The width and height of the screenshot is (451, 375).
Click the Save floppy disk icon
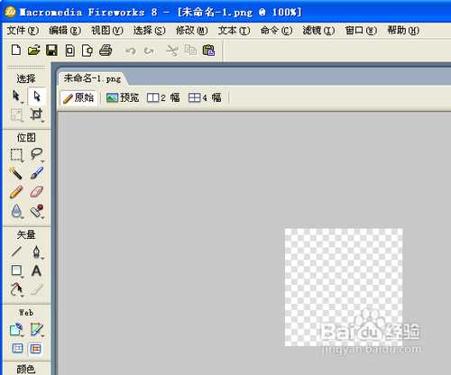pyautogui.click(x=51, y=50)
